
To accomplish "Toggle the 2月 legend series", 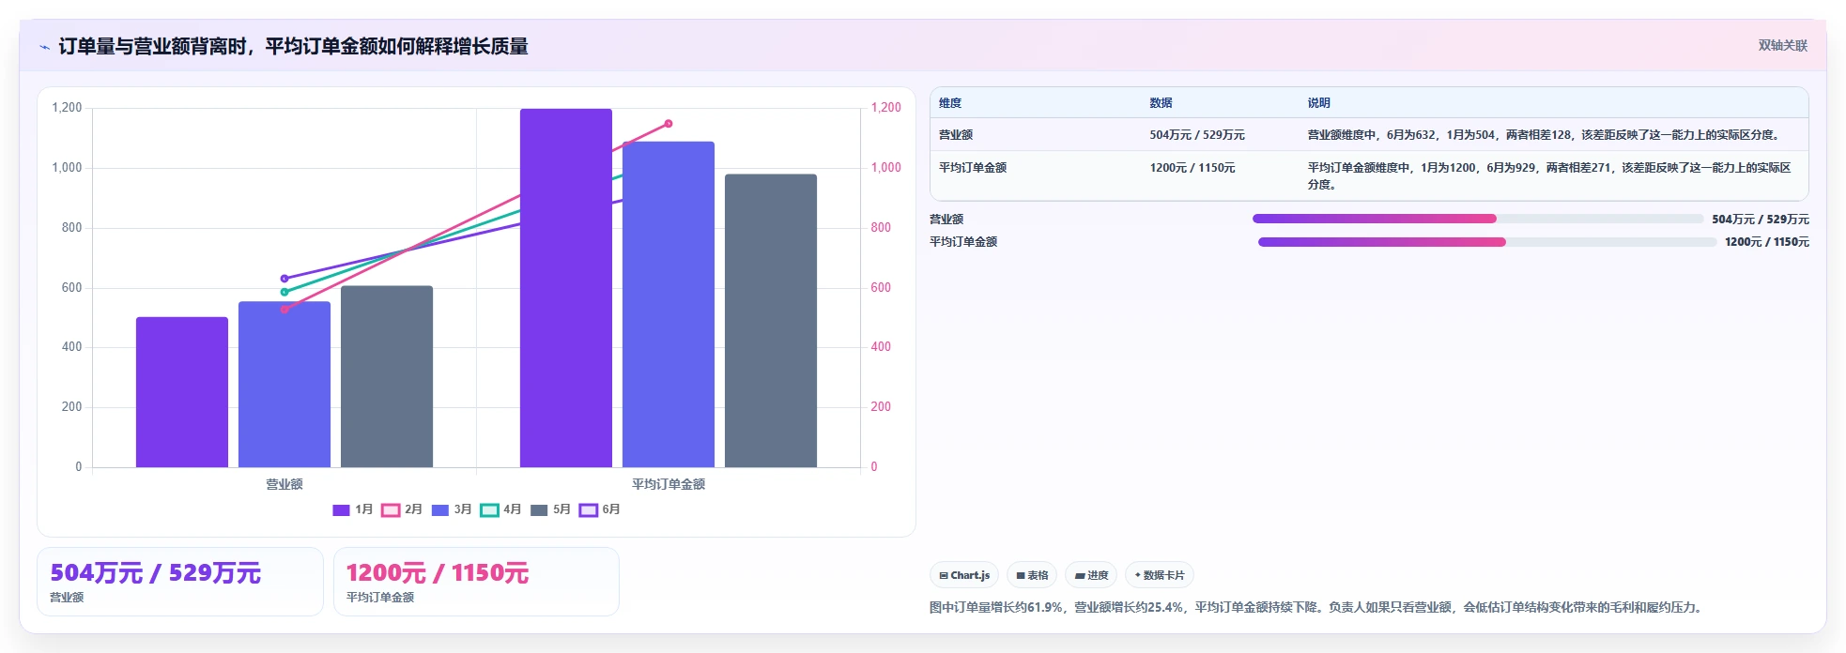I will [402, 509].
